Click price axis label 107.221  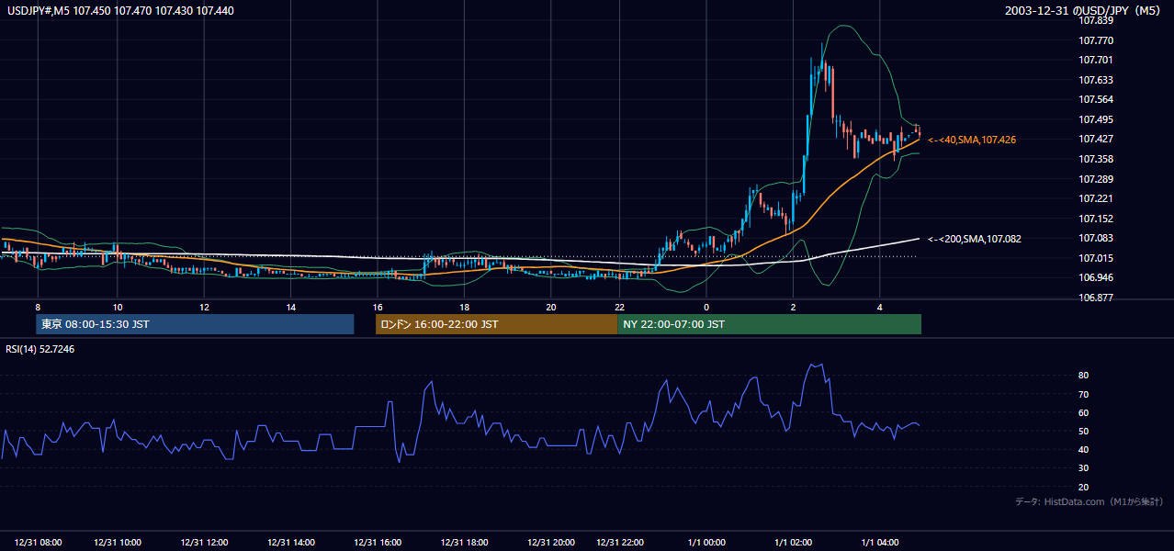(1095, 198)
